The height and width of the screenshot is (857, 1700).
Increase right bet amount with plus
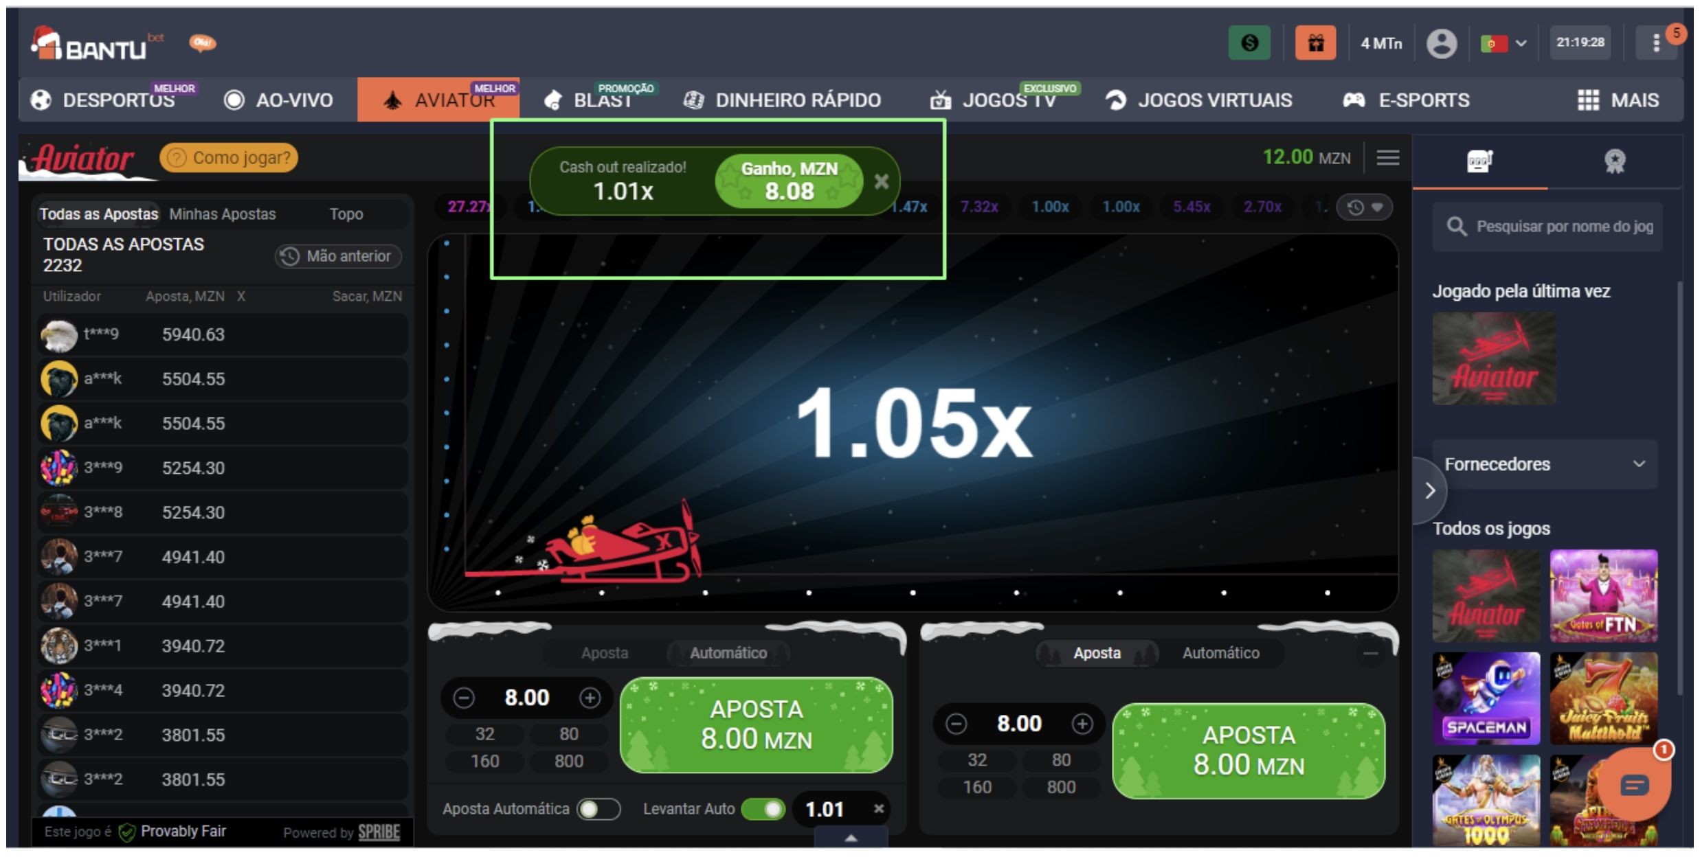click(x=1082, y=724)
